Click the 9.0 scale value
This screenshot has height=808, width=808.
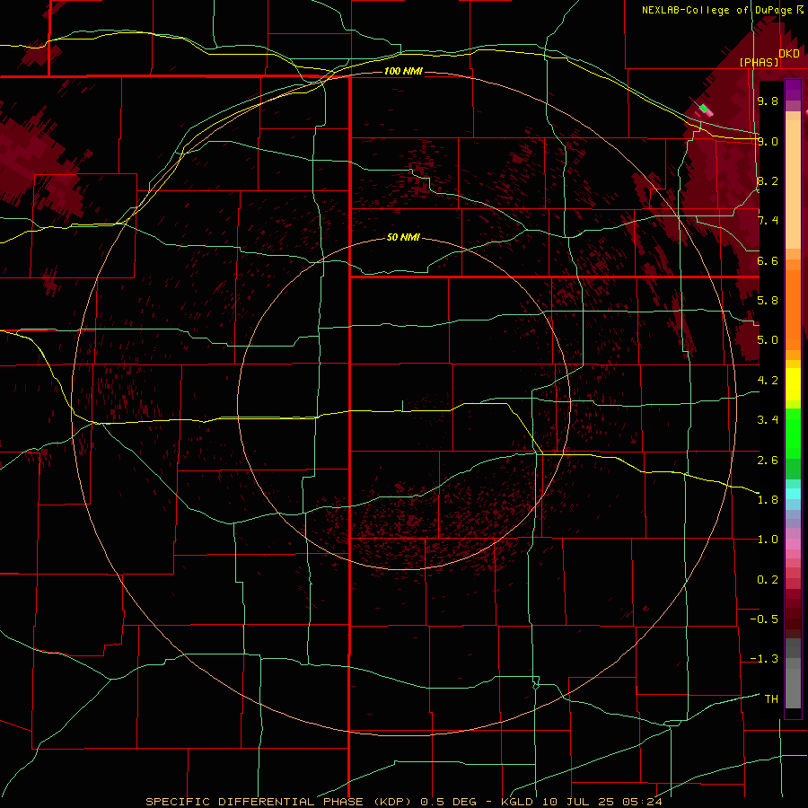click(x=768, y=141)
